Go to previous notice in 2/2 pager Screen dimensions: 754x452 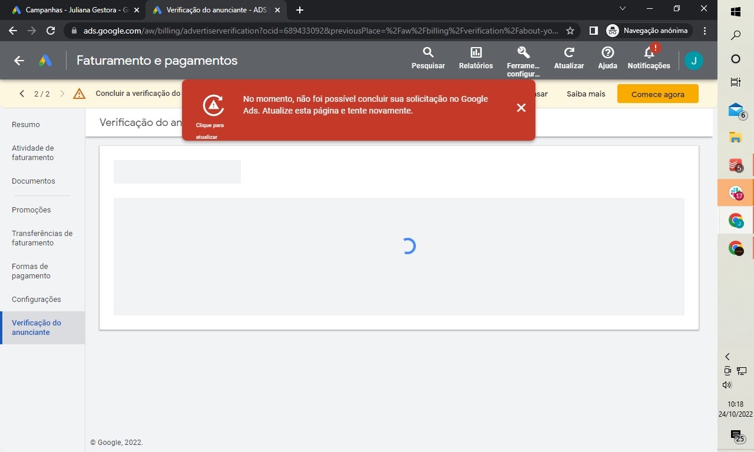pos(22,94)
